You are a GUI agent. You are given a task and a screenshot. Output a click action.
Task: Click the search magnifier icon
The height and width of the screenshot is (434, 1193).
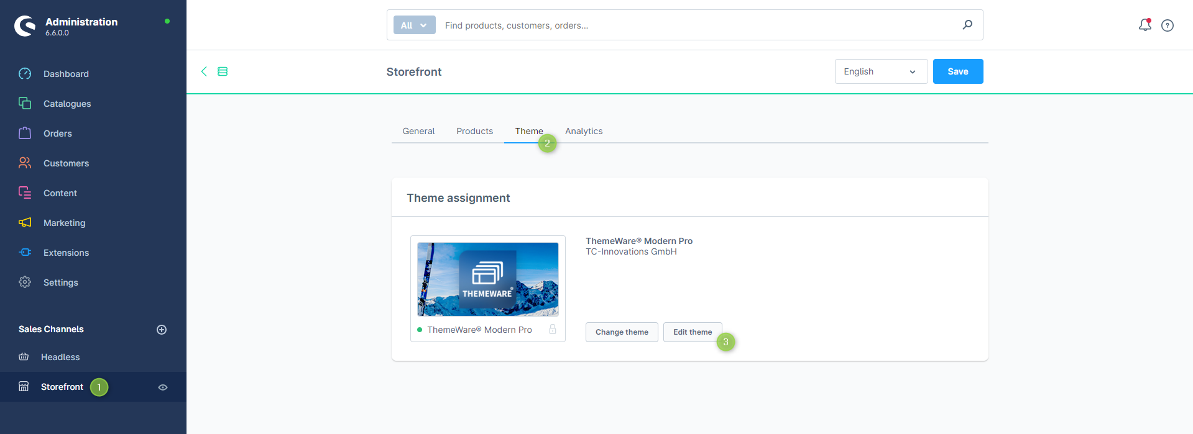point(967,25)
